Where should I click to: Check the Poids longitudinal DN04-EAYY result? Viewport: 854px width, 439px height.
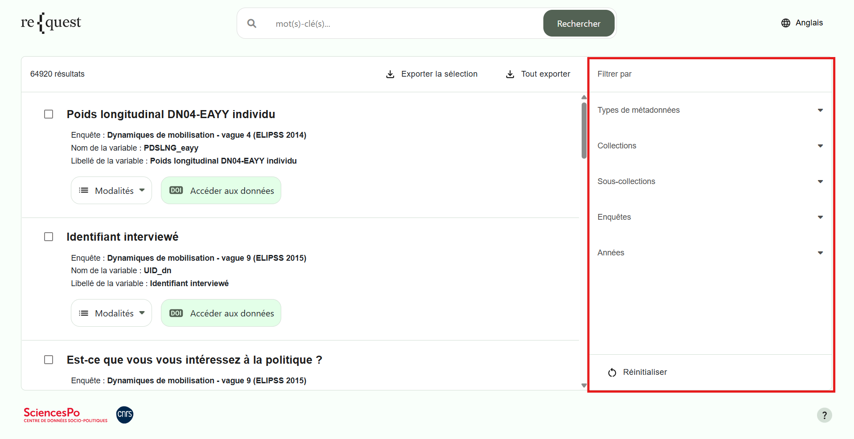(x=49, y=115)
